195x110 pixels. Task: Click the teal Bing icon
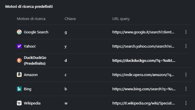19,89
